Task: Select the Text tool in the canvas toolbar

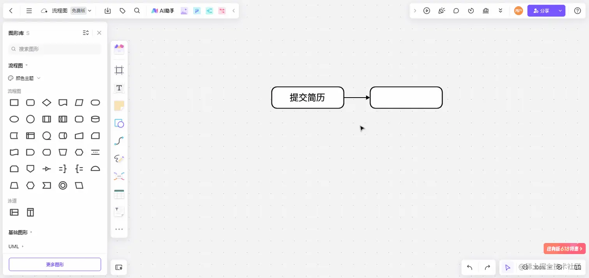Action: (x=119, y=87)
